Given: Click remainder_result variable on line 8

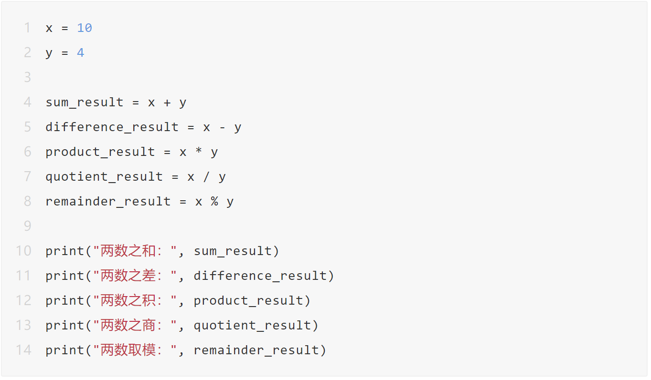Looking at the screenshot, I should coord(108,202).
